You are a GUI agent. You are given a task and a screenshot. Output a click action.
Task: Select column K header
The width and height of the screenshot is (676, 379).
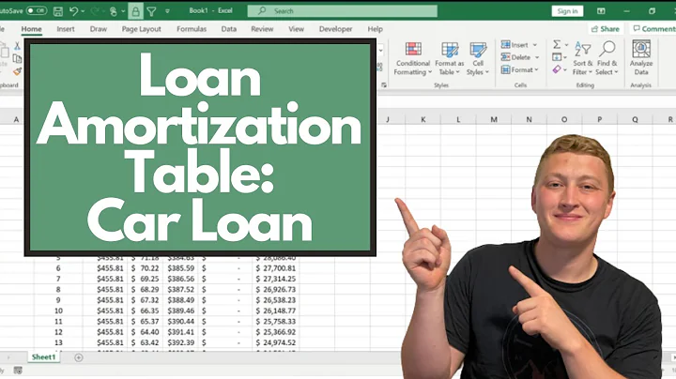coord(422,119)
